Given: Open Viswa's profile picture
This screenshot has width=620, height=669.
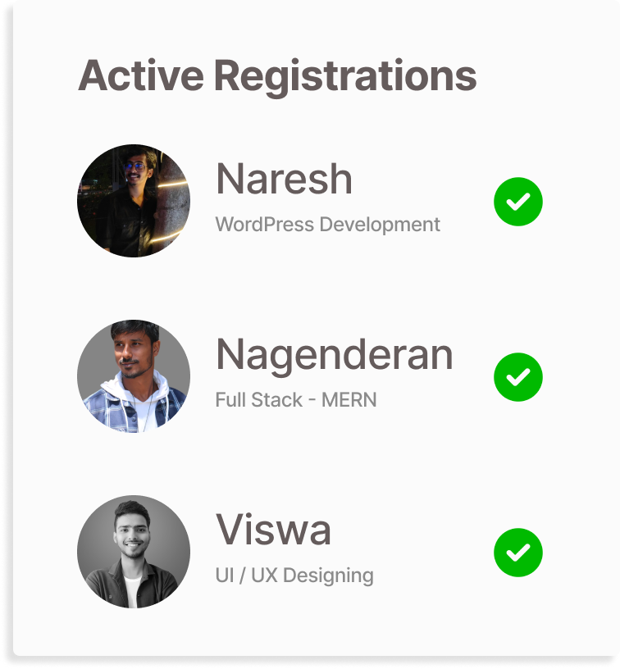Looking at the screenshot, I should point(134,551).
